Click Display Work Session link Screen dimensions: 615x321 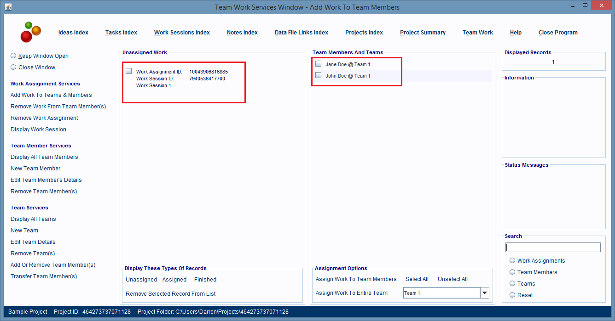click(38, 130)
